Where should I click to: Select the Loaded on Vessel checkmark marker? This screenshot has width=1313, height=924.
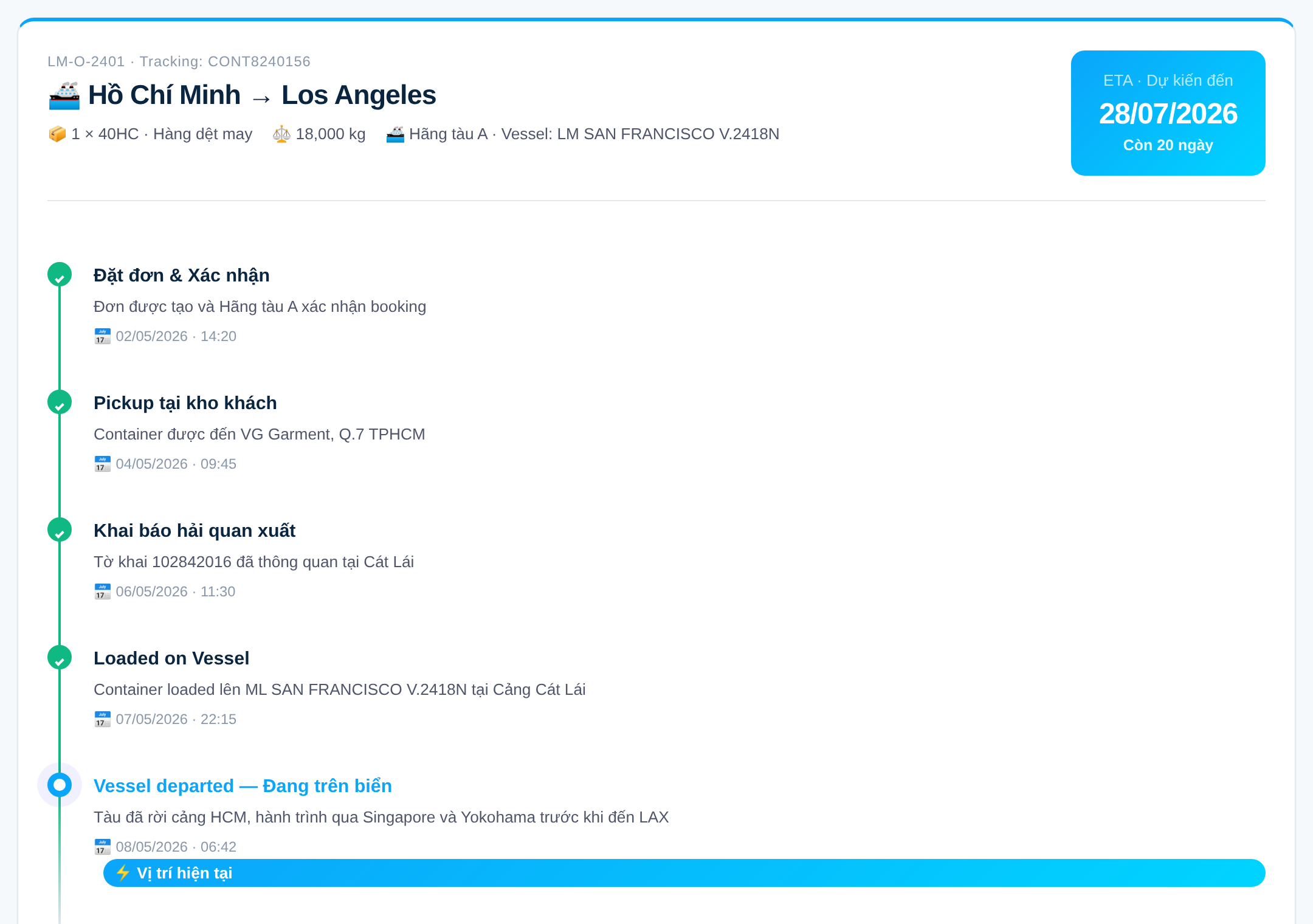(60, 657)
